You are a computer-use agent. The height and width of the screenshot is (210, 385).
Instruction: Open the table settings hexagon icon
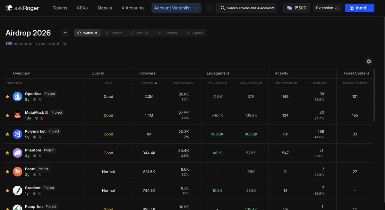click(x=369, y=61)
